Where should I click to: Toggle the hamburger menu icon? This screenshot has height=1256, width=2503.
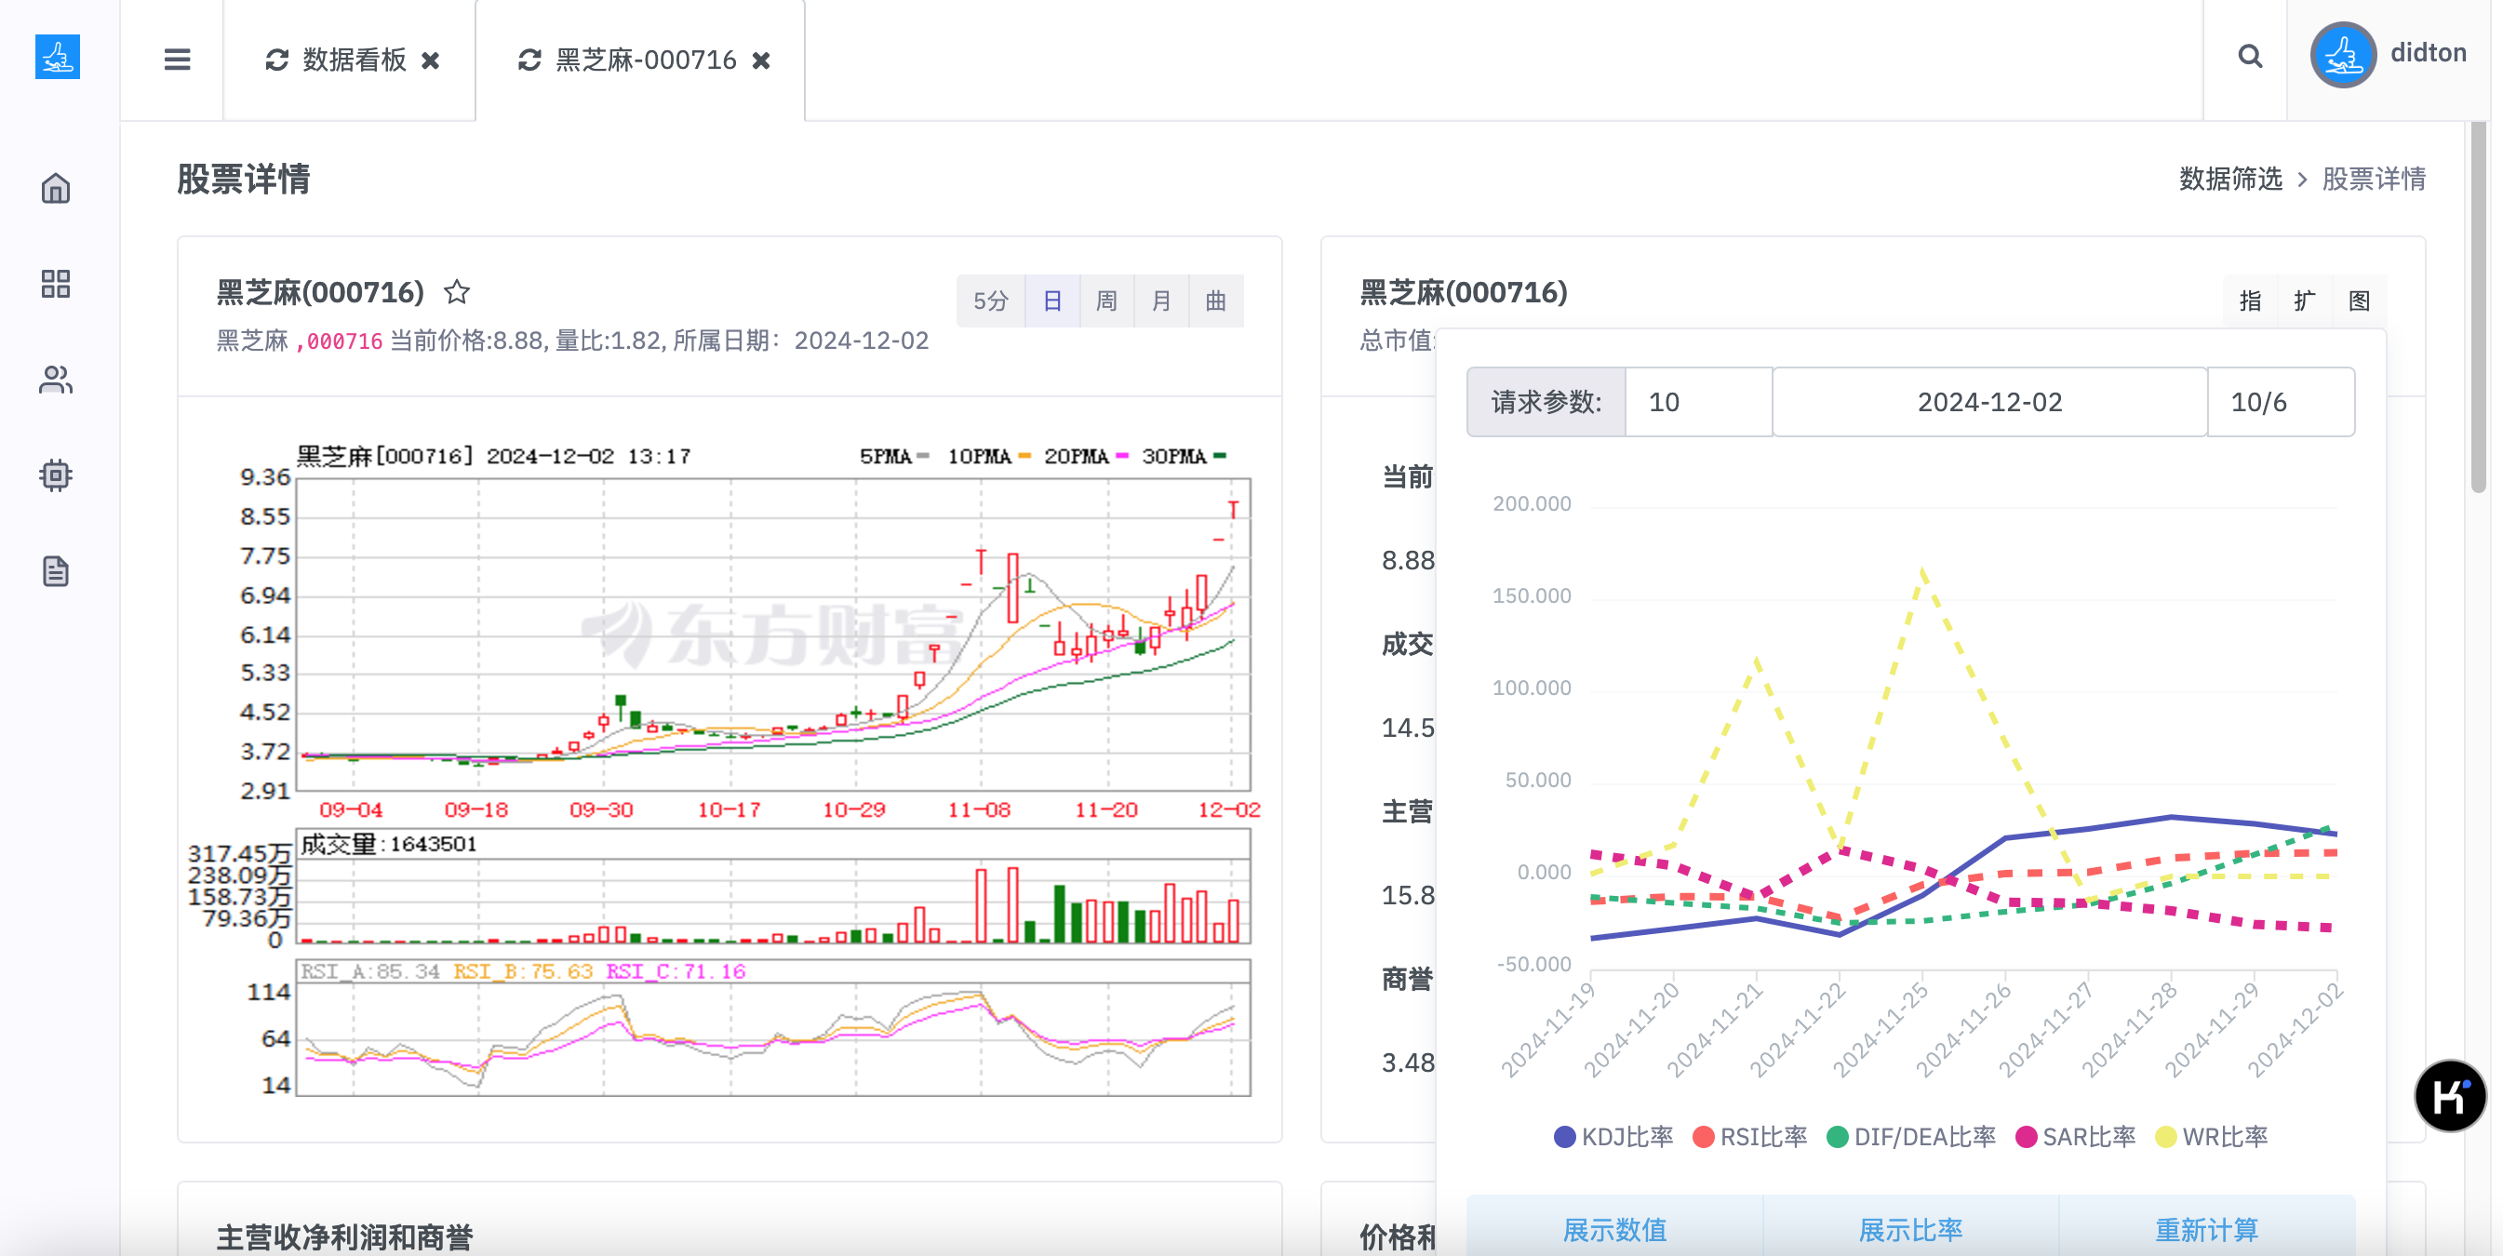click(177, 60)
